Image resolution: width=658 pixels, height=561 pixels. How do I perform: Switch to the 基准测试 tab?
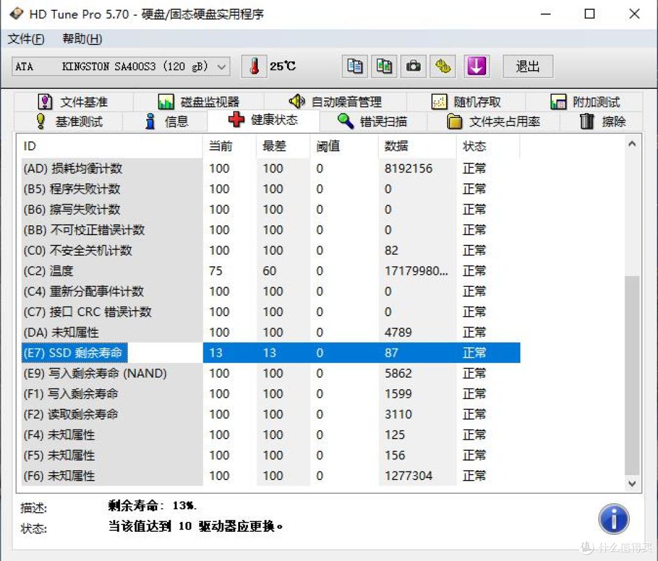click(x=69, y=121)
